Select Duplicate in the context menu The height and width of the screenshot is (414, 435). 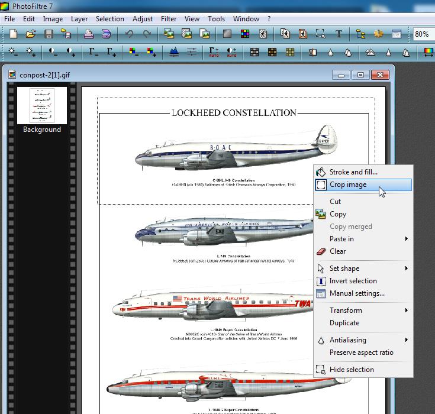coord(363,323)
